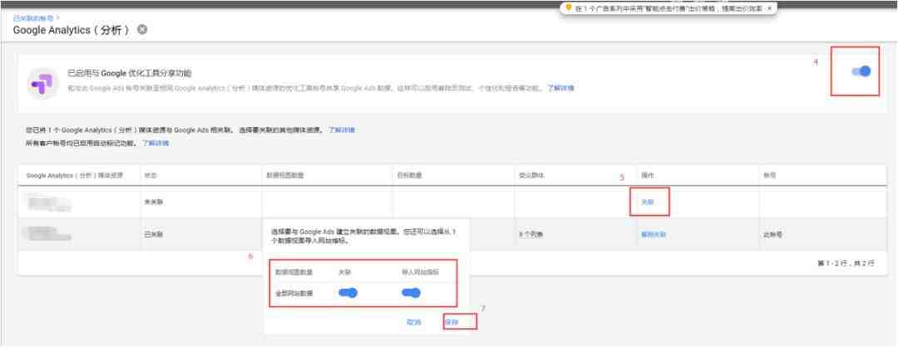The height and width of the screenshot is (347, 898).
Task: Click the 未关联 status cell
Action: coord(153,203)
